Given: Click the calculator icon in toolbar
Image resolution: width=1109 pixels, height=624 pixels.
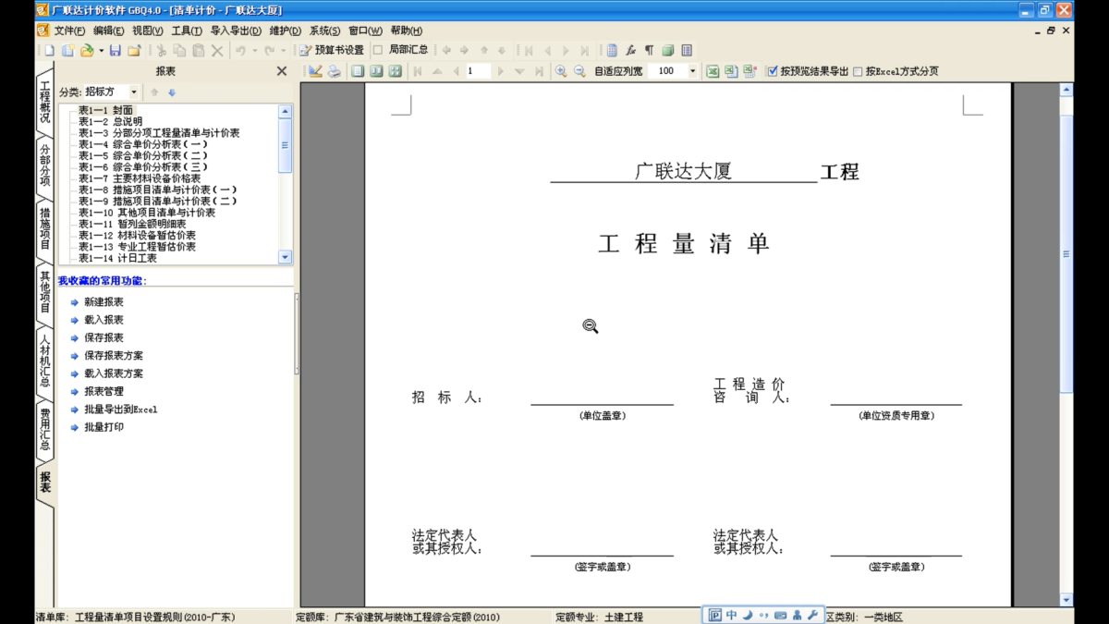Looking at the screenshot, I should coord(612,51).
